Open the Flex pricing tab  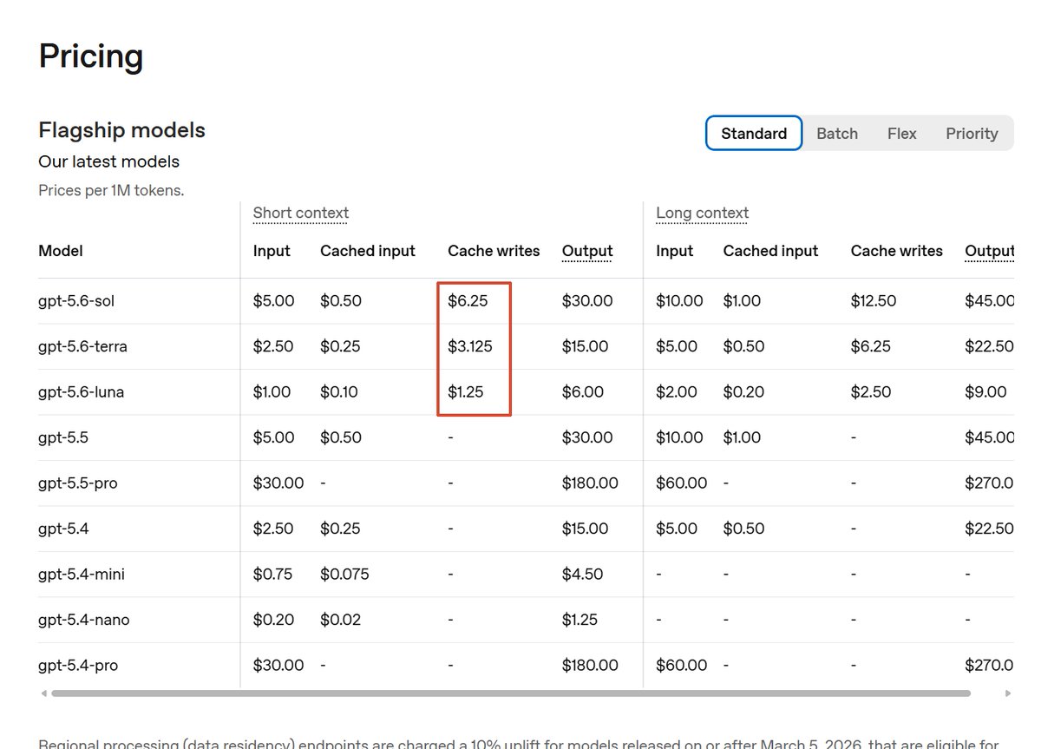(x=902, y=133)
